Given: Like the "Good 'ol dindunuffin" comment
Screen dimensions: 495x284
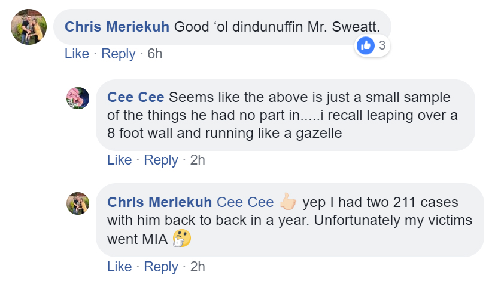Looking at the screenshot, I should (x=77, y=54).
